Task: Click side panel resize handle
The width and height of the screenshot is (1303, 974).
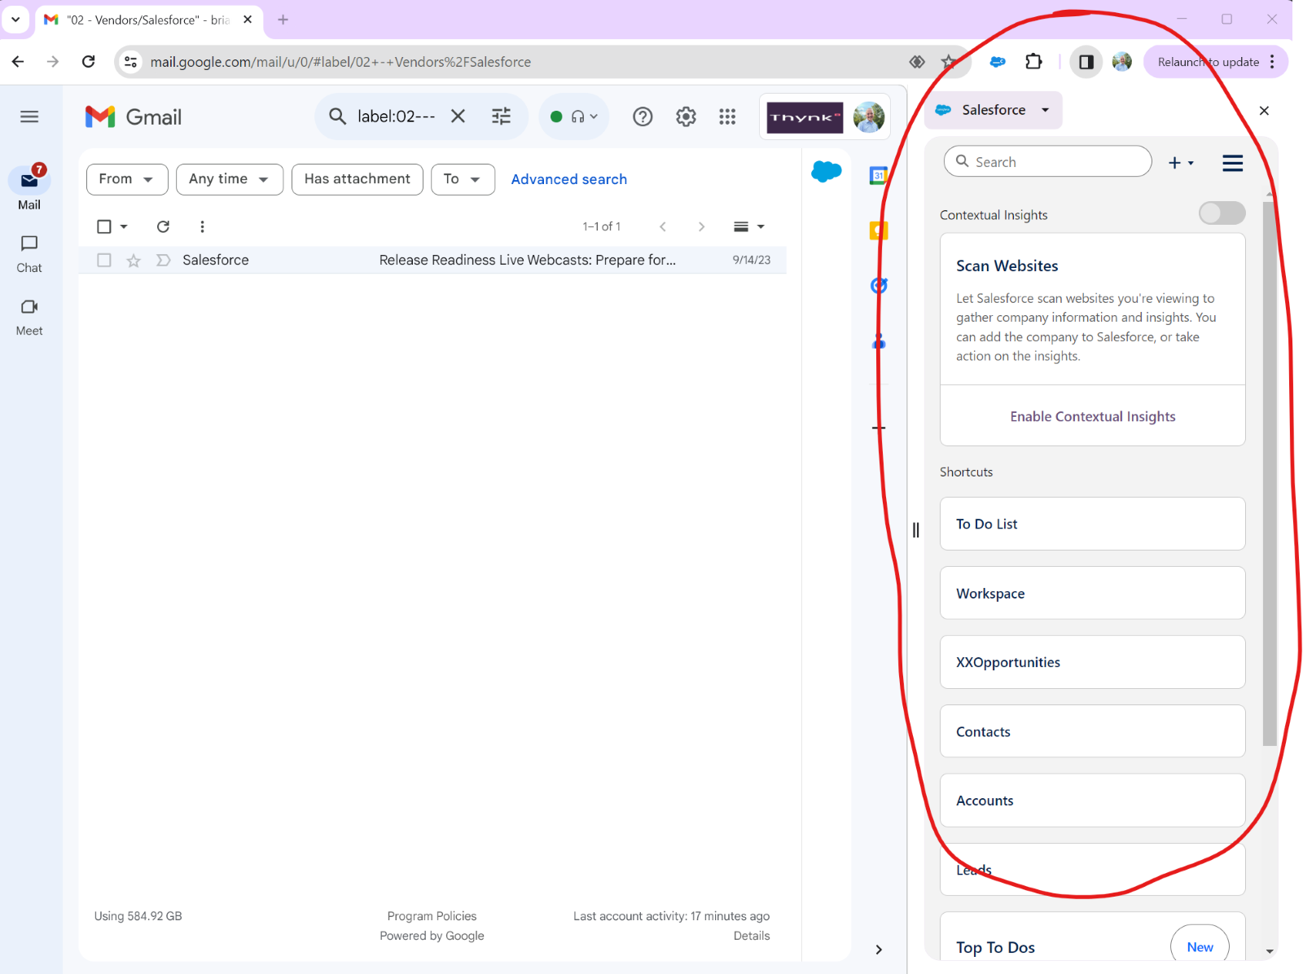Action: point(915,530)
